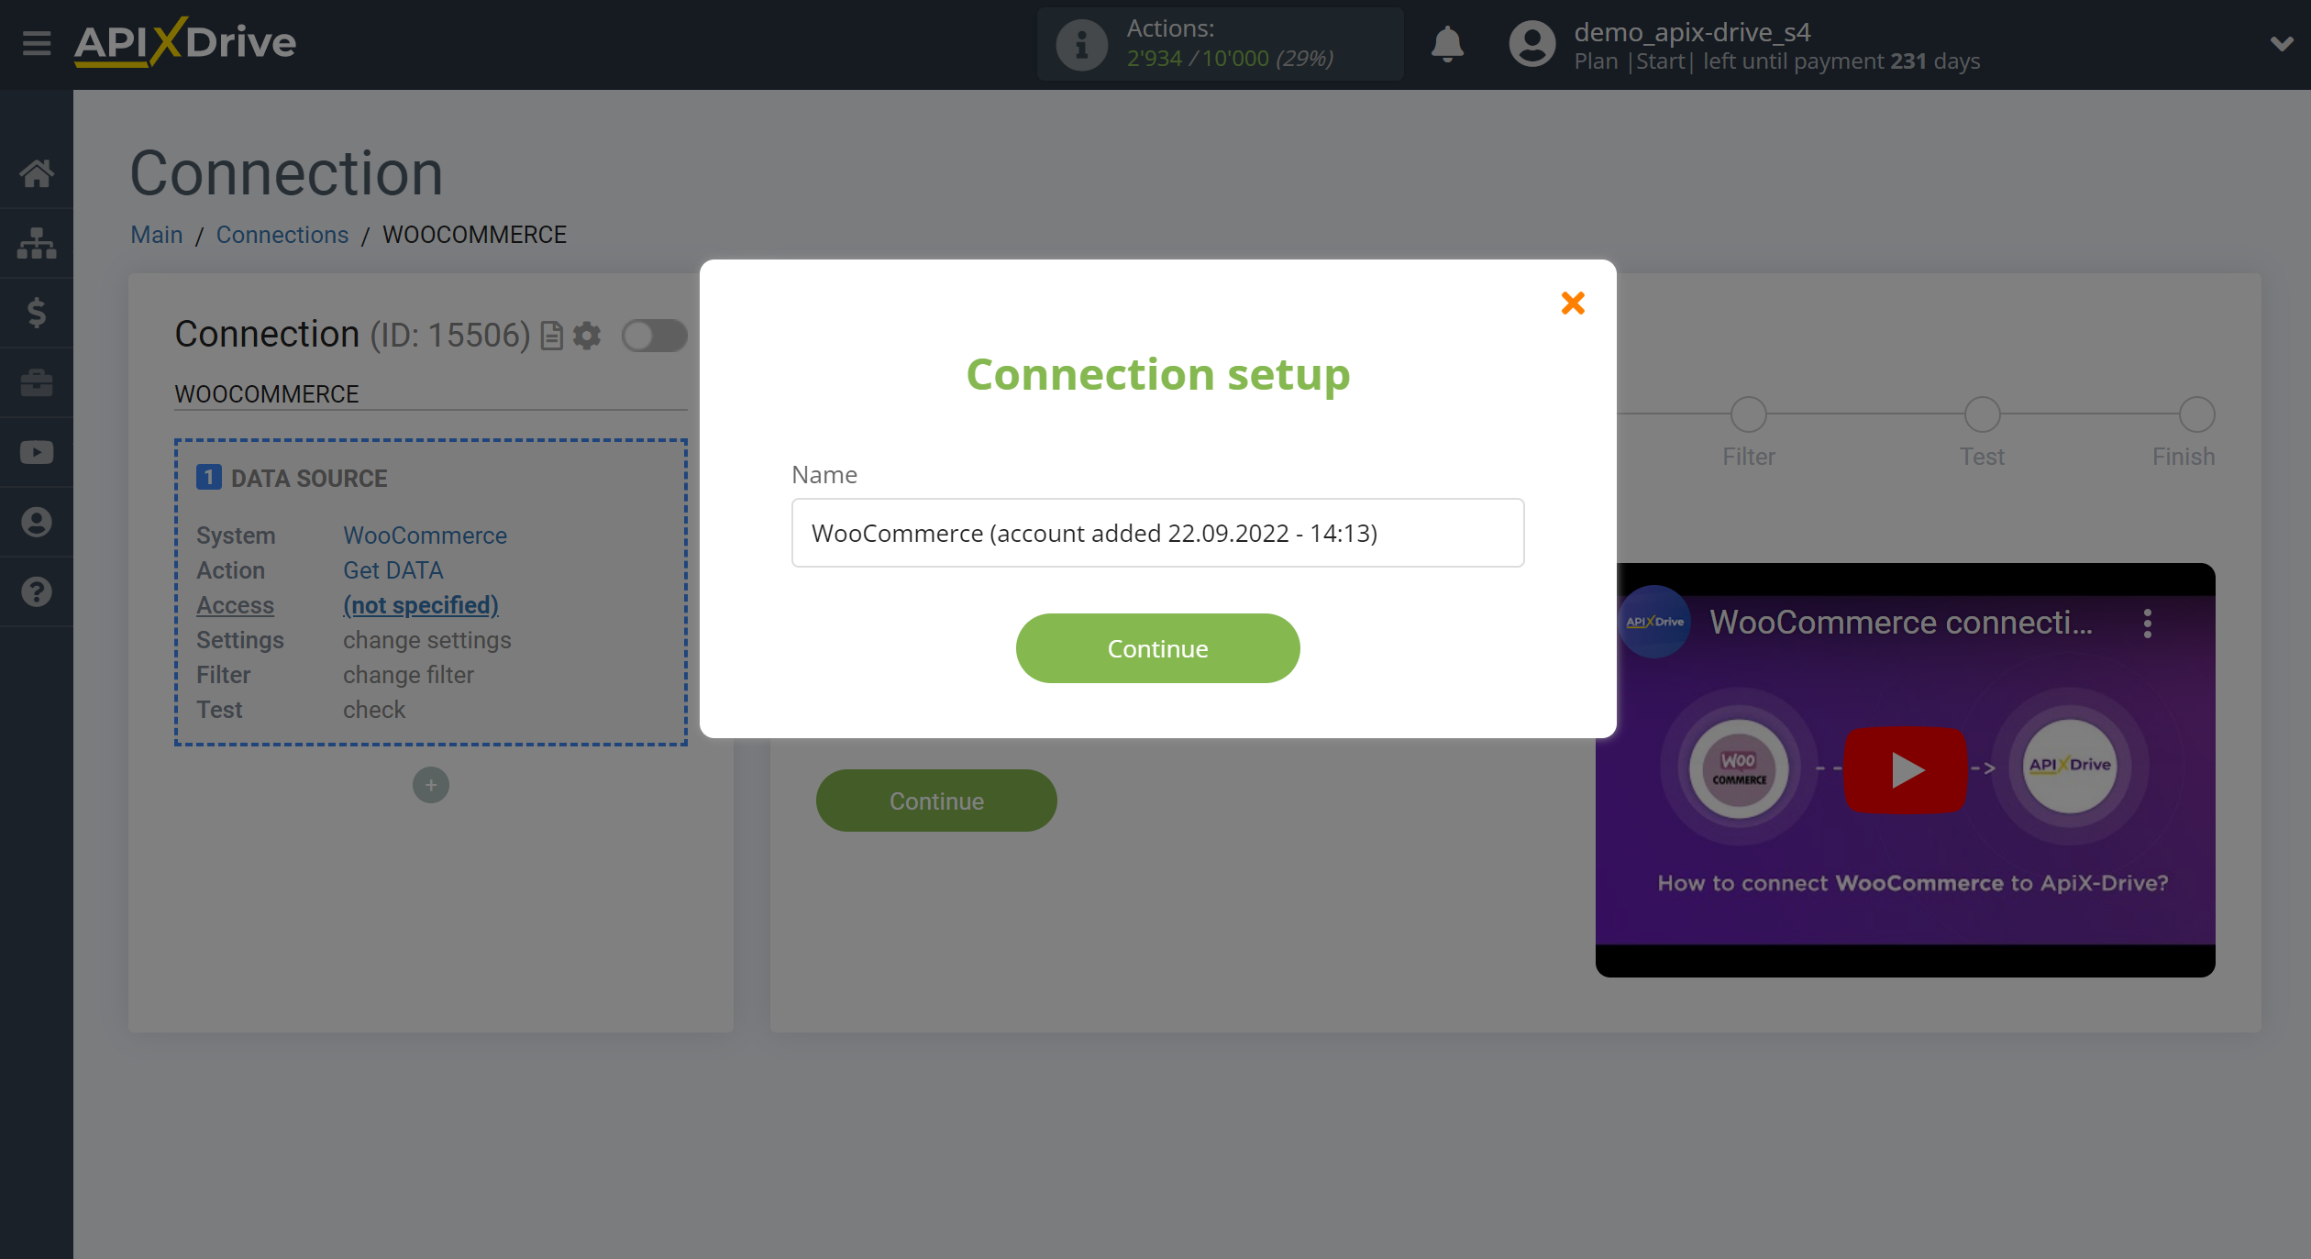2311x1259 pixels.
Task: Click the video title WooCommerce connecti...
Action: [x=1901, y=623]
